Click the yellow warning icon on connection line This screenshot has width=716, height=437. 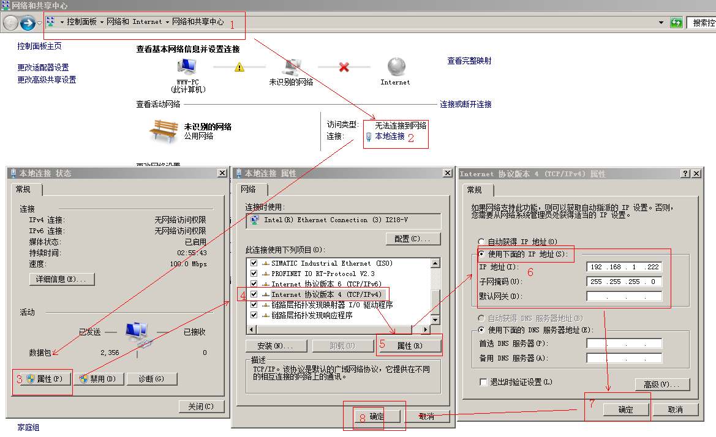(x=239, y=67)
